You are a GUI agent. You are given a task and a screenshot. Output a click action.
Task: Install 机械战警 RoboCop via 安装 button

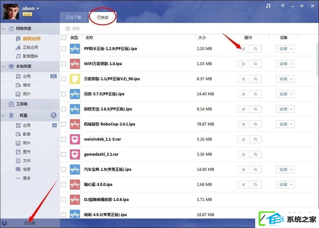(x=283, y=124)
